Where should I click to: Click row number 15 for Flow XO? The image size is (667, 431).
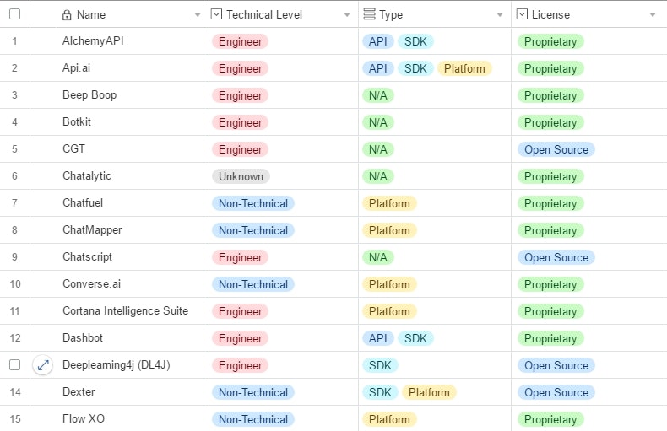(14, 419)
